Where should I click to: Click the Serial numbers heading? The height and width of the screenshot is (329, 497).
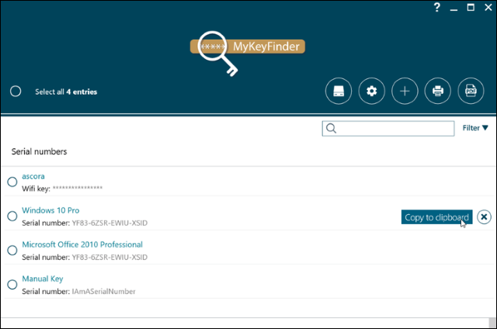(40, 151)
